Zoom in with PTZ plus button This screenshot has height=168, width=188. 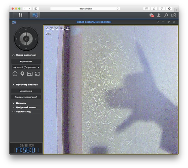tap(31, 39)
